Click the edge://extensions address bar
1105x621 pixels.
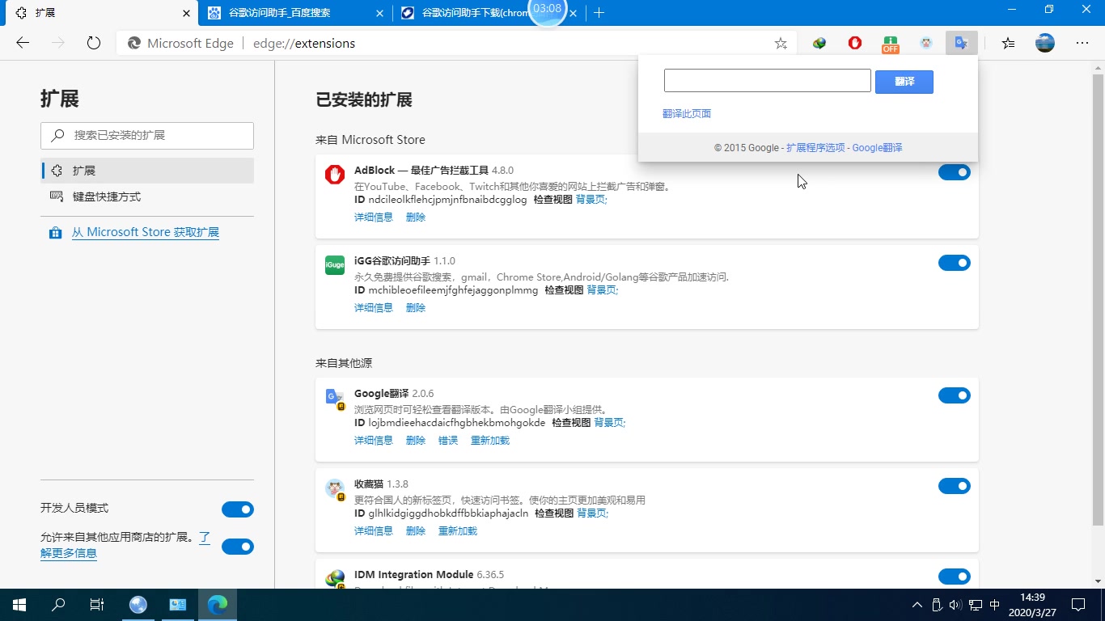pyautogui.click(x=456, y=44)
